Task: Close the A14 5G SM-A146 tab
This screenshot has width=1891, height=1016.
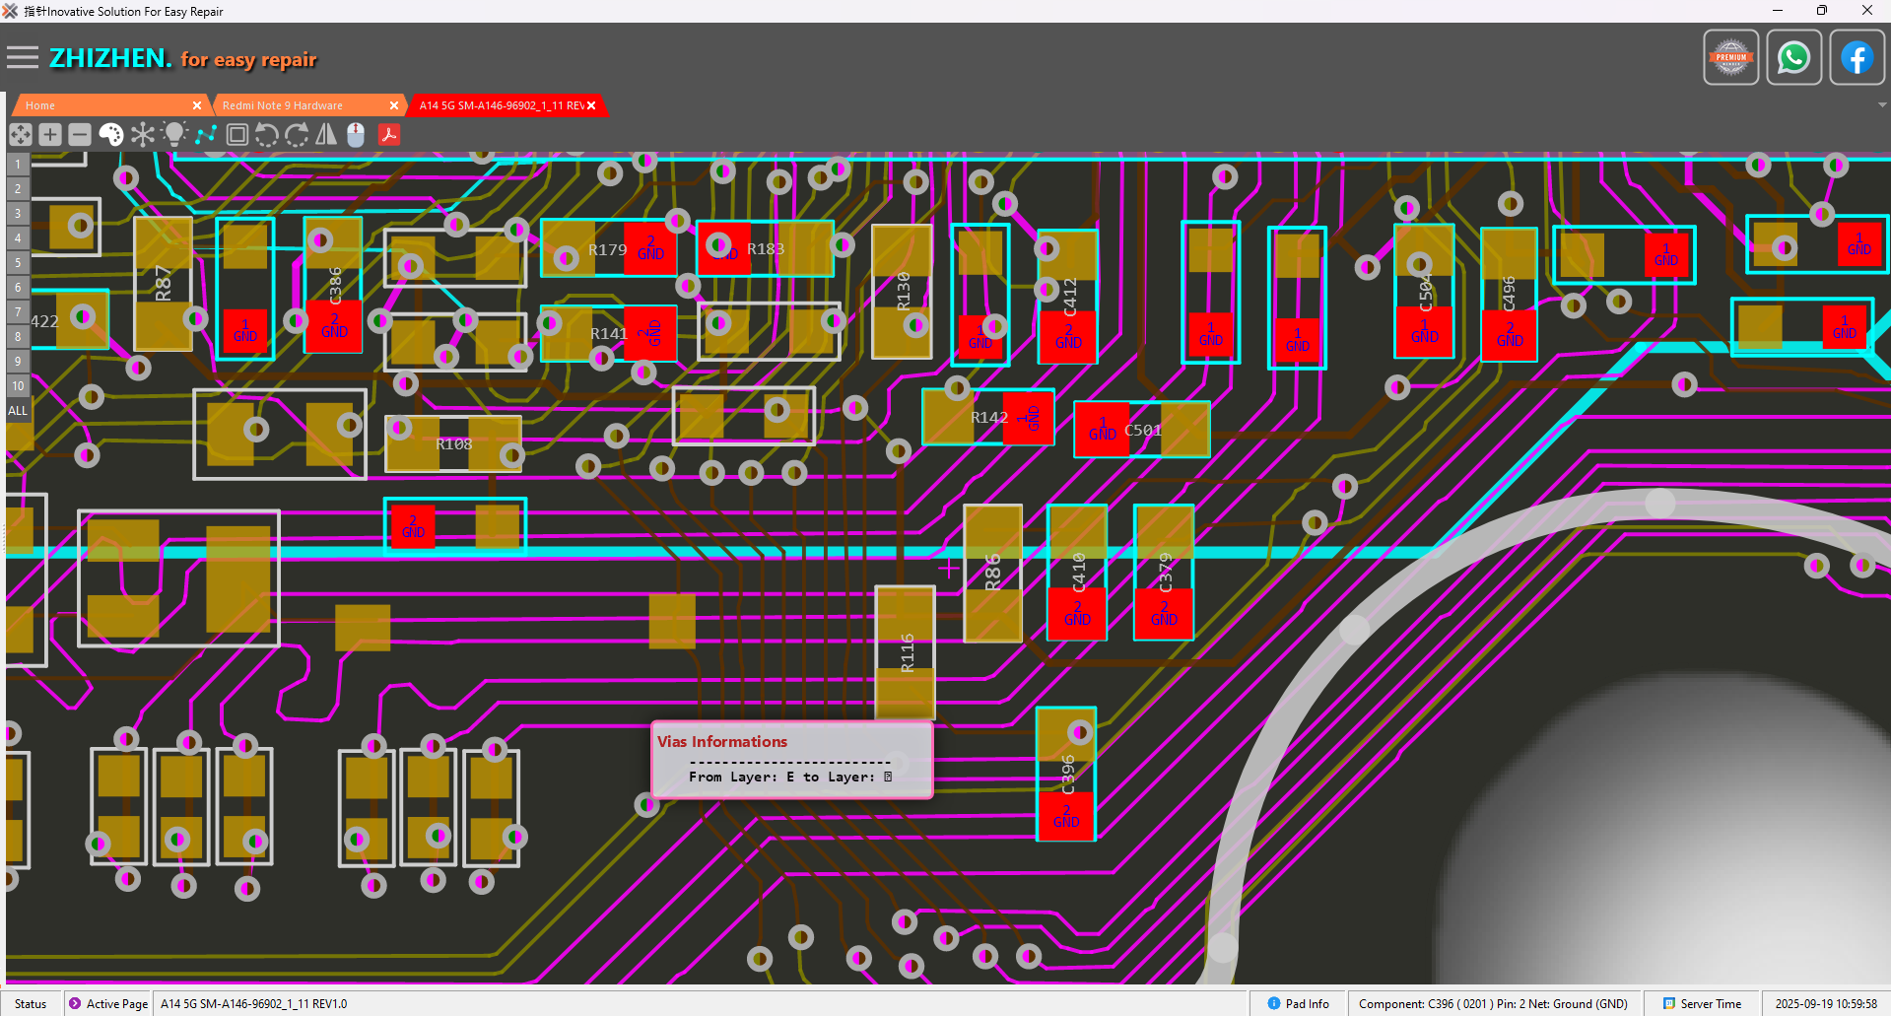Action: (591, 105)
